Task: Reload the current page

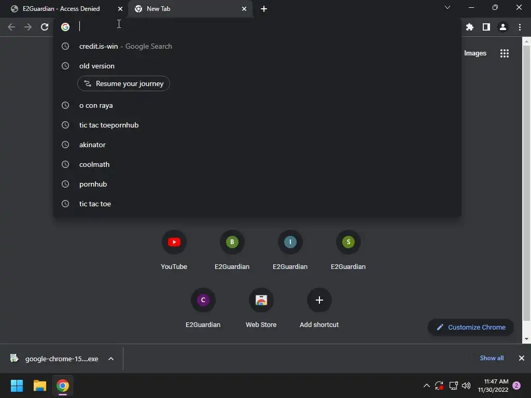Action: 45,27
